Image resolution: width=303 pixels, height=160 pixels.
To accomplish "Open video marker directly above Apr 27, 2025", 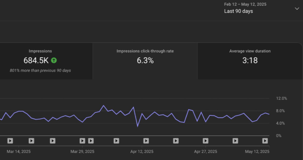I will pos(205,141).
